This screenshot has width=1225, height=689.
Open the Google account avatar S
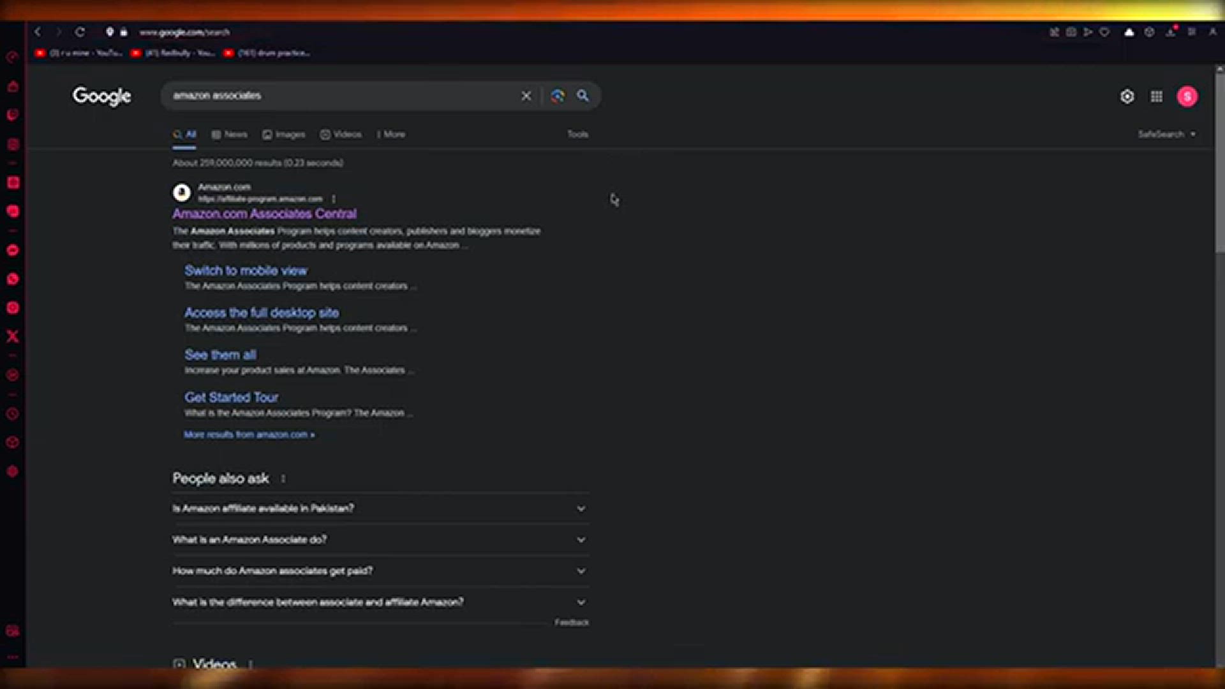click(x=1187, y=96)
